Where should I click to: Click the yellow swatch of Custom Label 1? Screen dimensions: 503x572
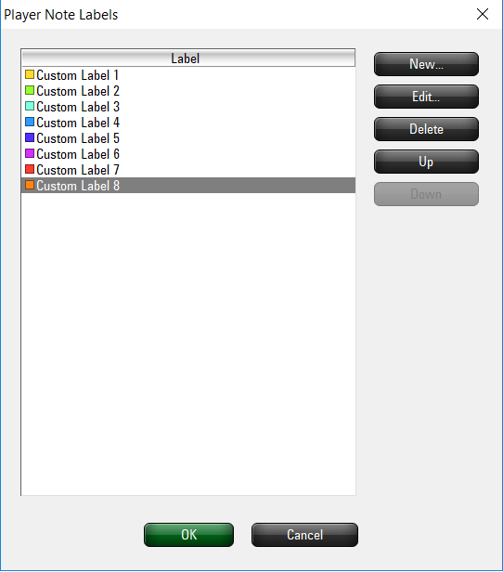coord(30,75)
